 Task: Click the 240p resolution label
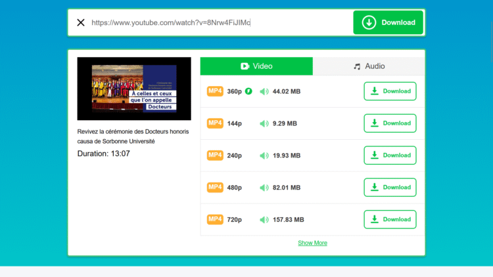(234, 156)
